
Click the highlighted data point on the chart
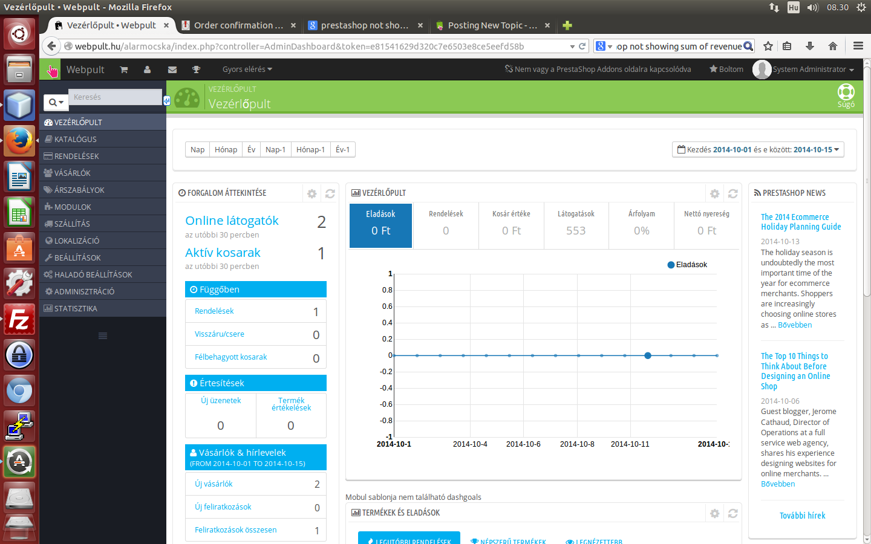(648, 355)
